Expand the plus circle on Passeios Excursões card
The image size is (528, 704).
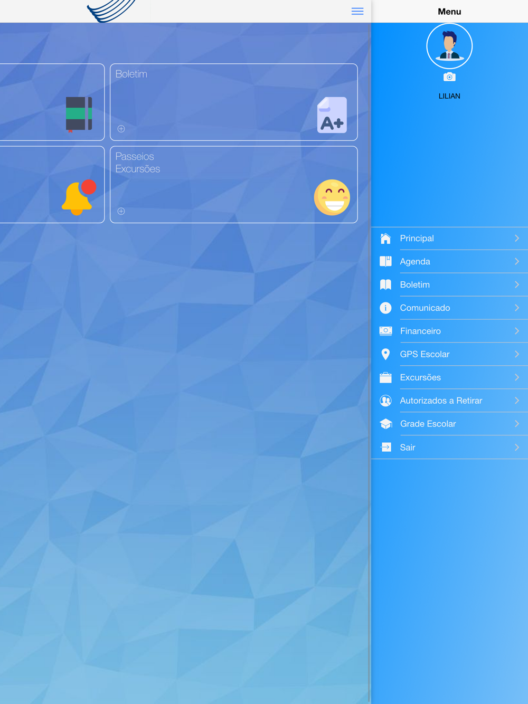[x=121, y=211]
